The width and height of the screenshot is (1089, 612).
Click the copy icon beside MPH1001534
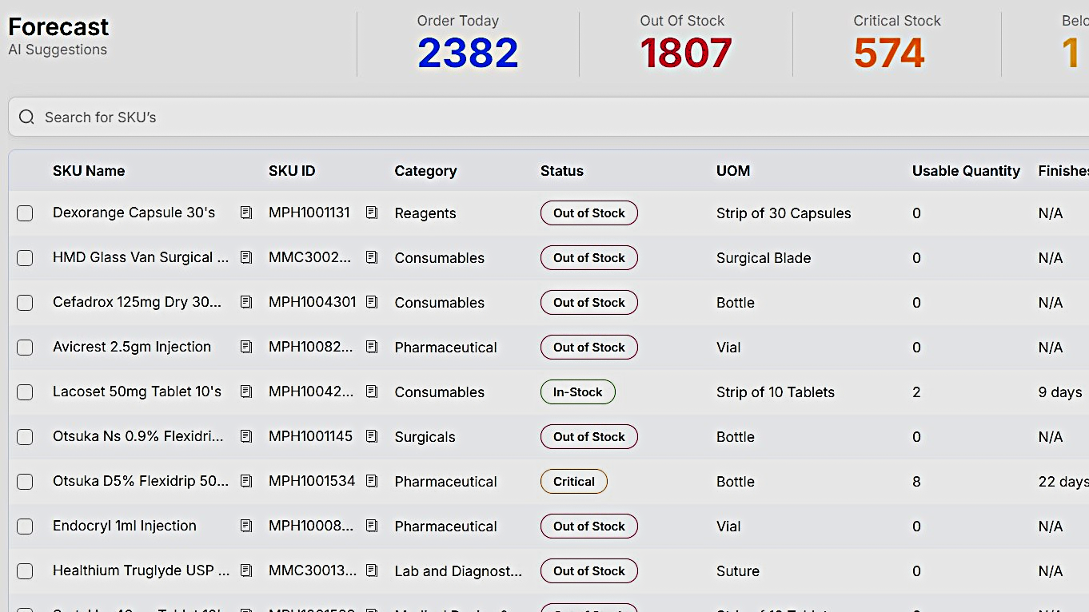coord(372,481)
